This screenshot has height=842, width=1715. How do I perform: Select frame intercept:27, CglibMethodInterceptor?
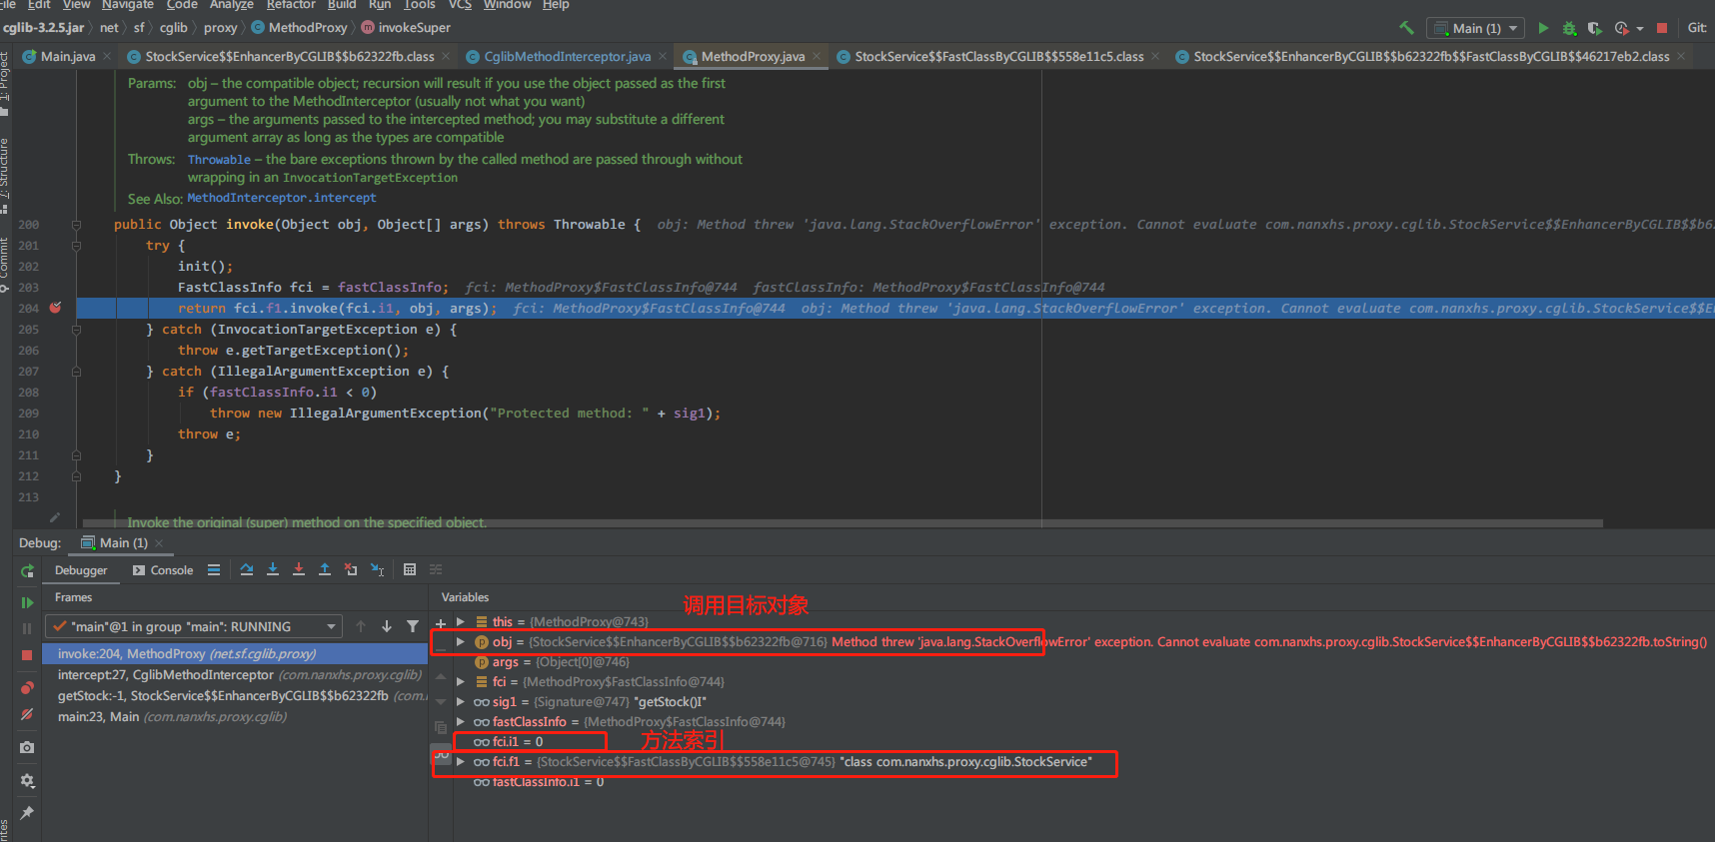(235, 675)
